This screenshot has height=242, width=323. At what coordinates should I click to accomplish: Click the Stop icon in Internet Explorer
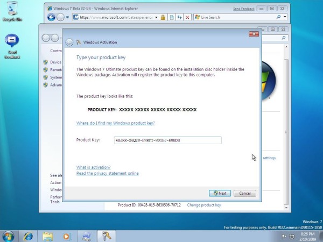point(187,17)
